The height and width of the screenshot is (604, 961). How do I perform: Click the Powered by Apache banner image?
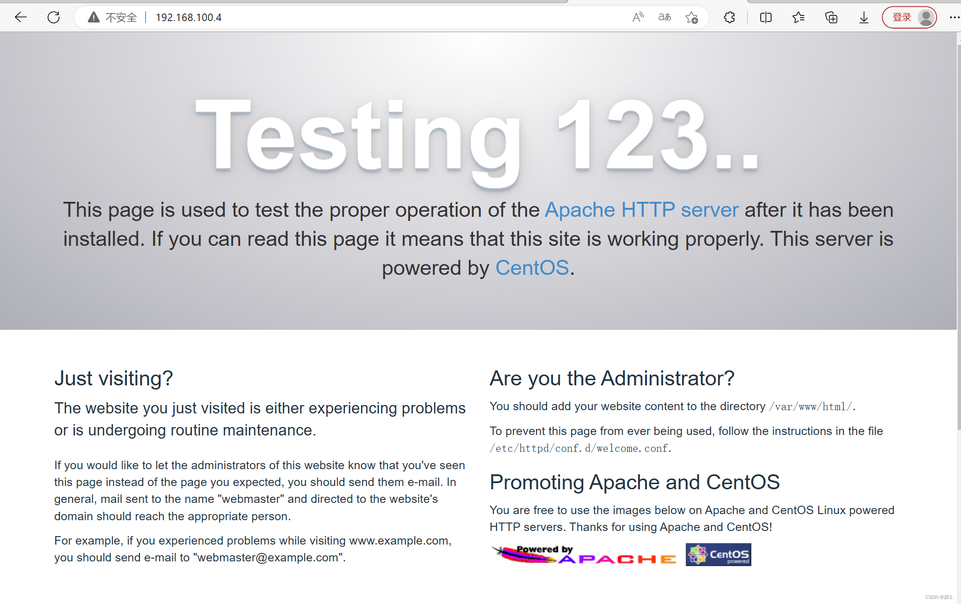click(584, 554)
